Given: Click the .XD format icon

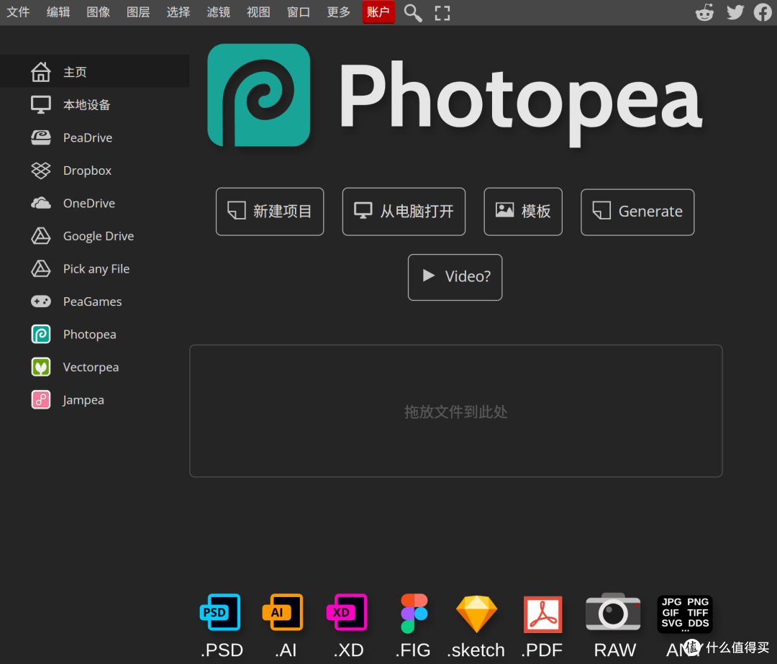Looking at the screenshot, I should coord(347,612).
